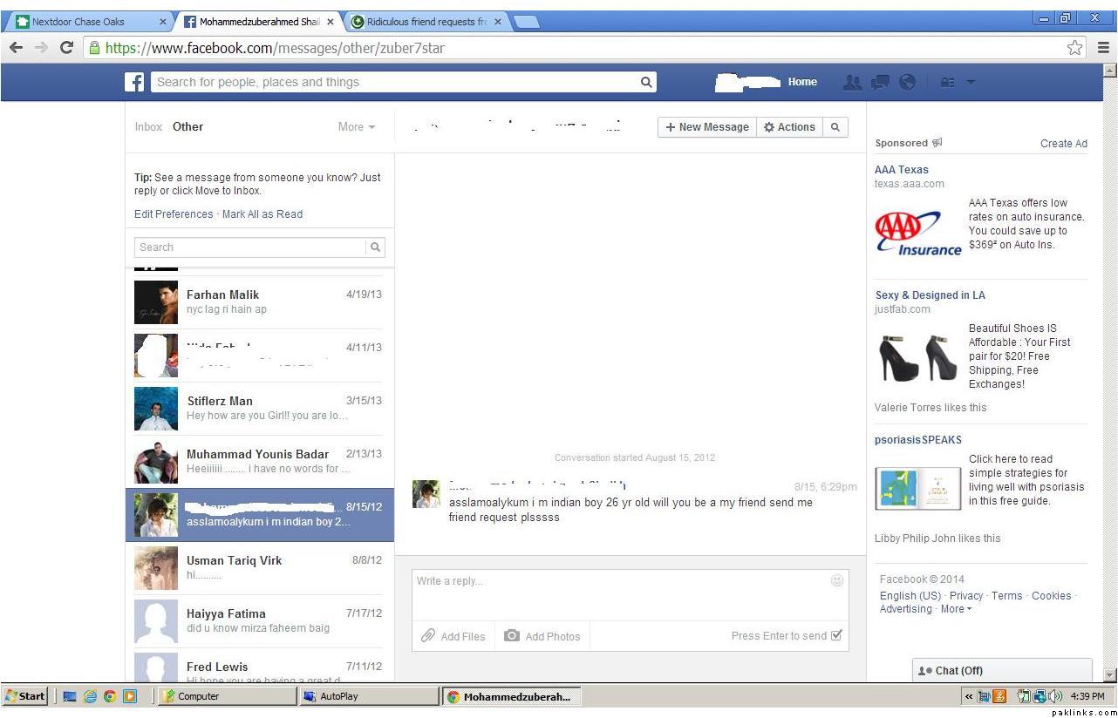Toggle the Chat (Off) bar
The height and width of the screenshot is (718, 1118).
1001,671
